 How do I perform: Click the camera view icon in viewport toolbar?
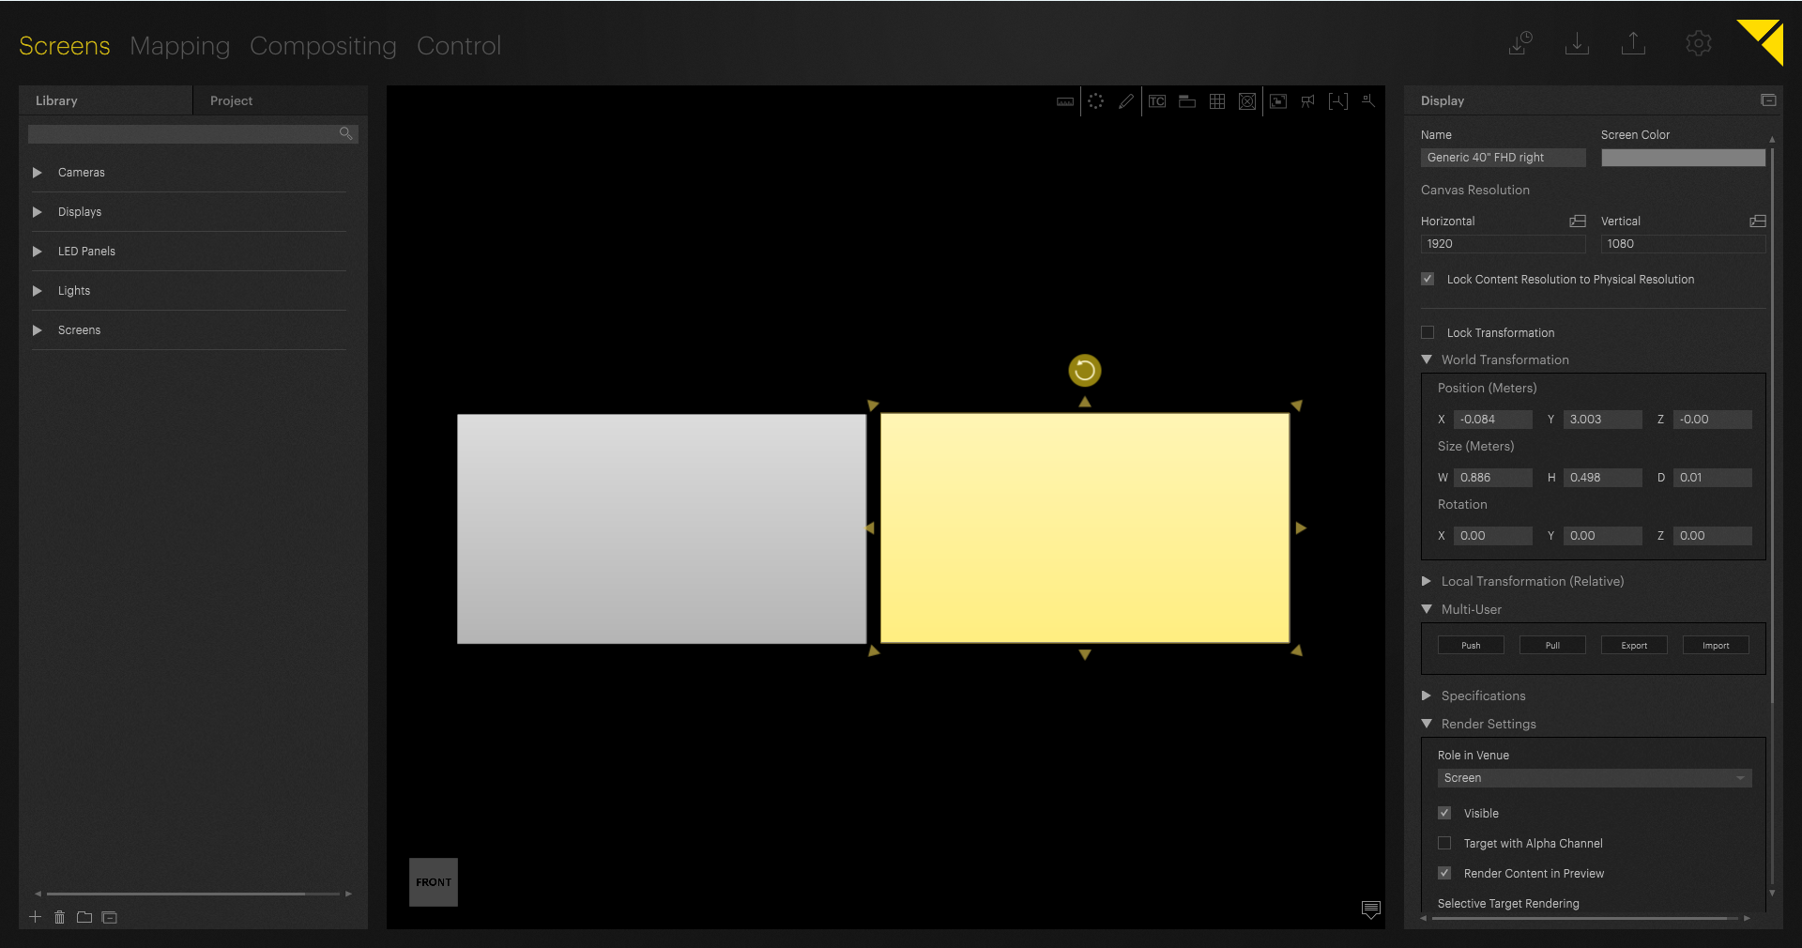click(1307, 101)
